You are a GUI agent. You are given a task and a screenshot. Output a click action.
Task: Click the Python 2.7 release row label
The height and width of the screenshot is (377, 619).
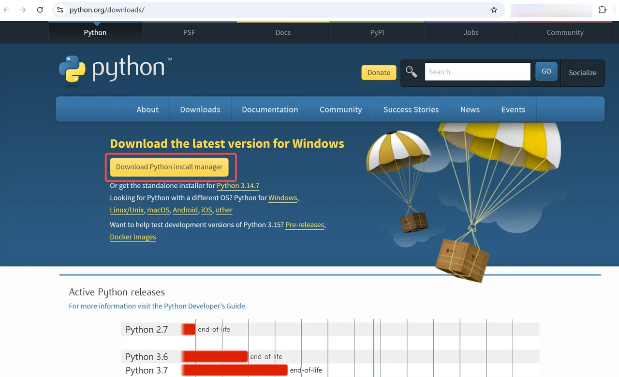pos(147,330)
